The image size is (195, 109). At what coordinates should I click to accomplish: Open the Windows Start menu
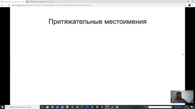click(x=2, y=107)
